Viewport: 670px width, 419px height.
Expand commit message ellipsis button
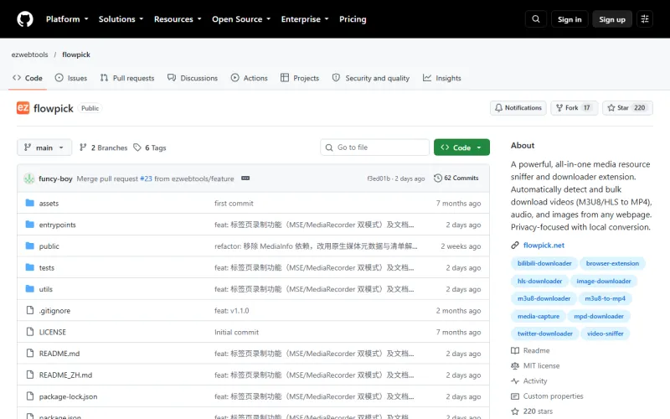[245, 178]
